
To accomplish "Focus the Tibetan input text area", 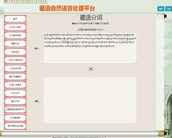I will point(90,48).
